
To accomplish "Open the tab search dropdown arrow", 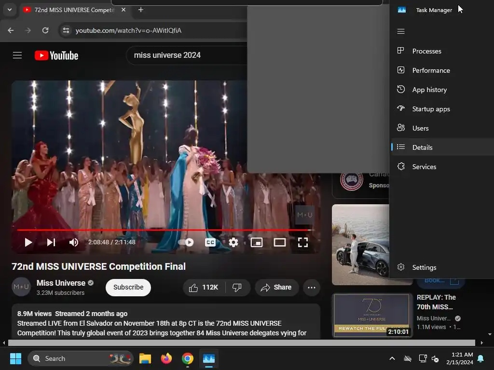I will [10, 10].
